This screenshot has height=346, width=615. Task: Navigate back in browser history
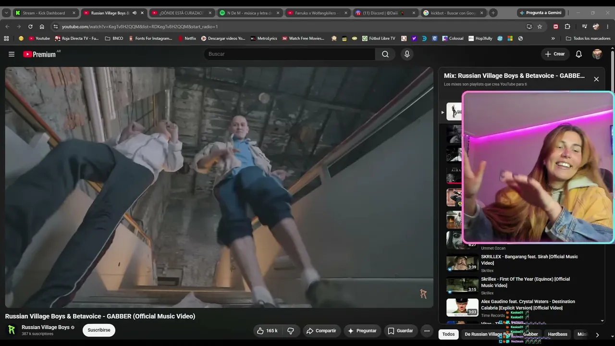point(7,26)
